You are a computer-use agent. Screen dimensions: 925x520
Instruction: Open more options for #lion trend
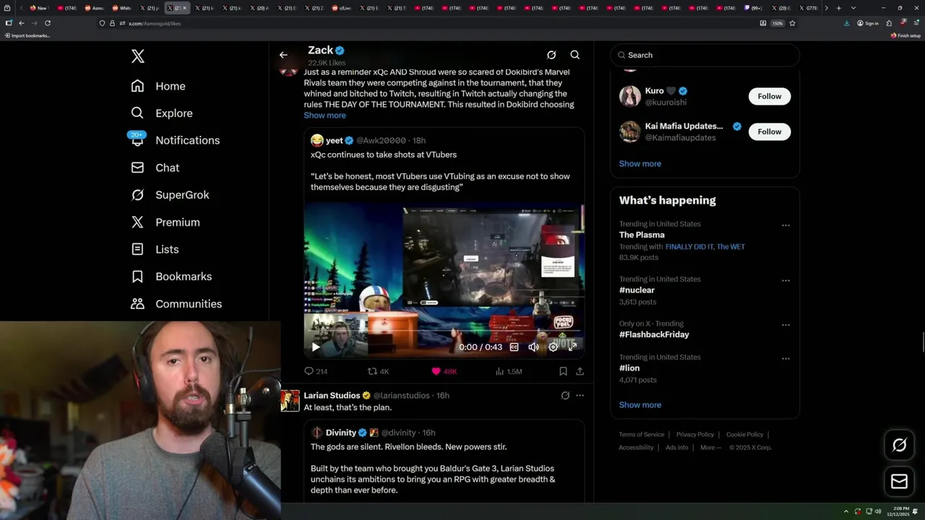(x=786, y=358)
